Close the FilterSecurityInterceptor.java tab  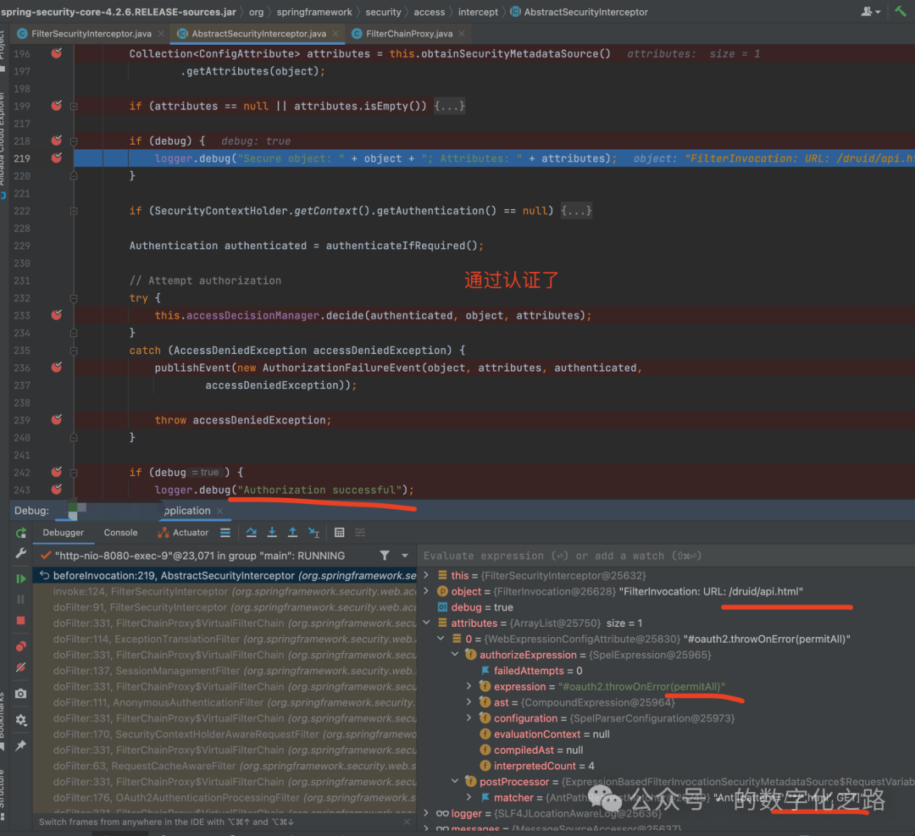click(x=160, y=34)
